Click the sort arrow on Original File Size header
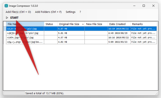The image size is (161, 98). pyautogui.click(x=83, y=24)
